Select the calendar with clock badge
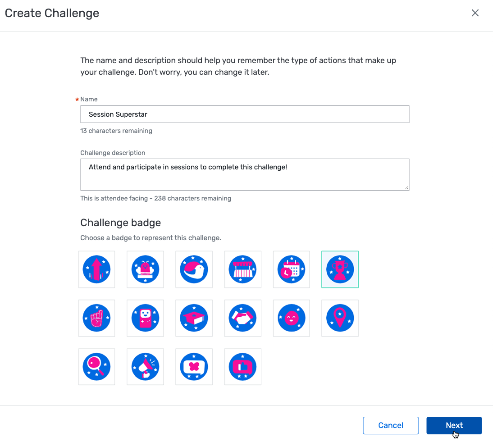This screenshot has height=442, width=493. 291,269
